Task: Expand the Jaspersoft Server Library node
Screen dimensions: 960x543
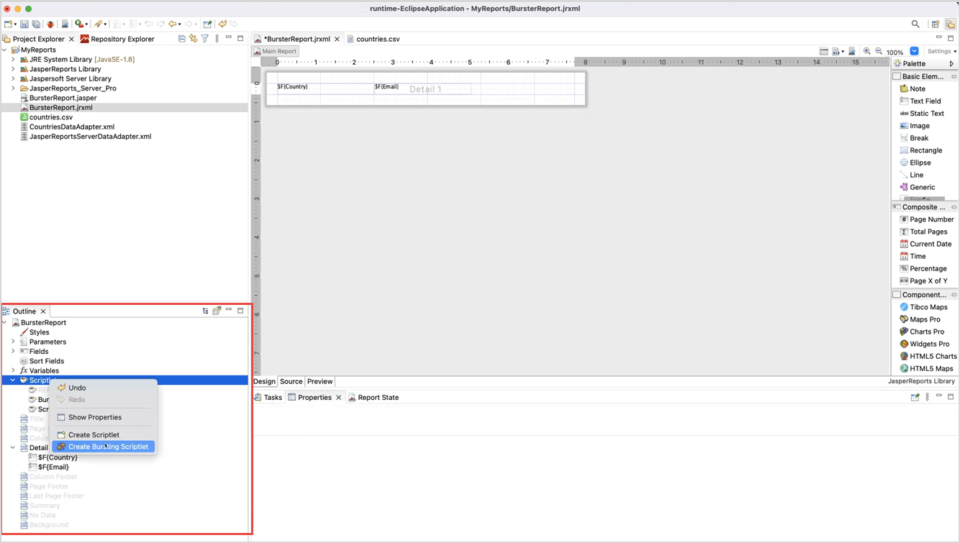Action: 13,78
